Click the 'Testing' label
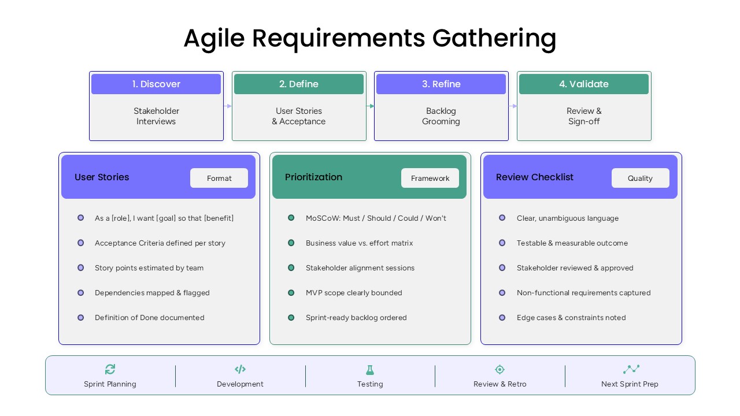Image resolution: width=740 pixels, height=416 pixels. coord(370,384)
